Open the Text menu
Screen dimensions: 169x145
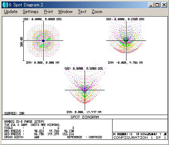pos(82,12)
